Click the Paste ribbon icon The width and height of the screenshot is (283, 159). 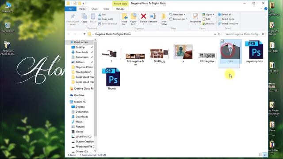click(x=93, y=17)
